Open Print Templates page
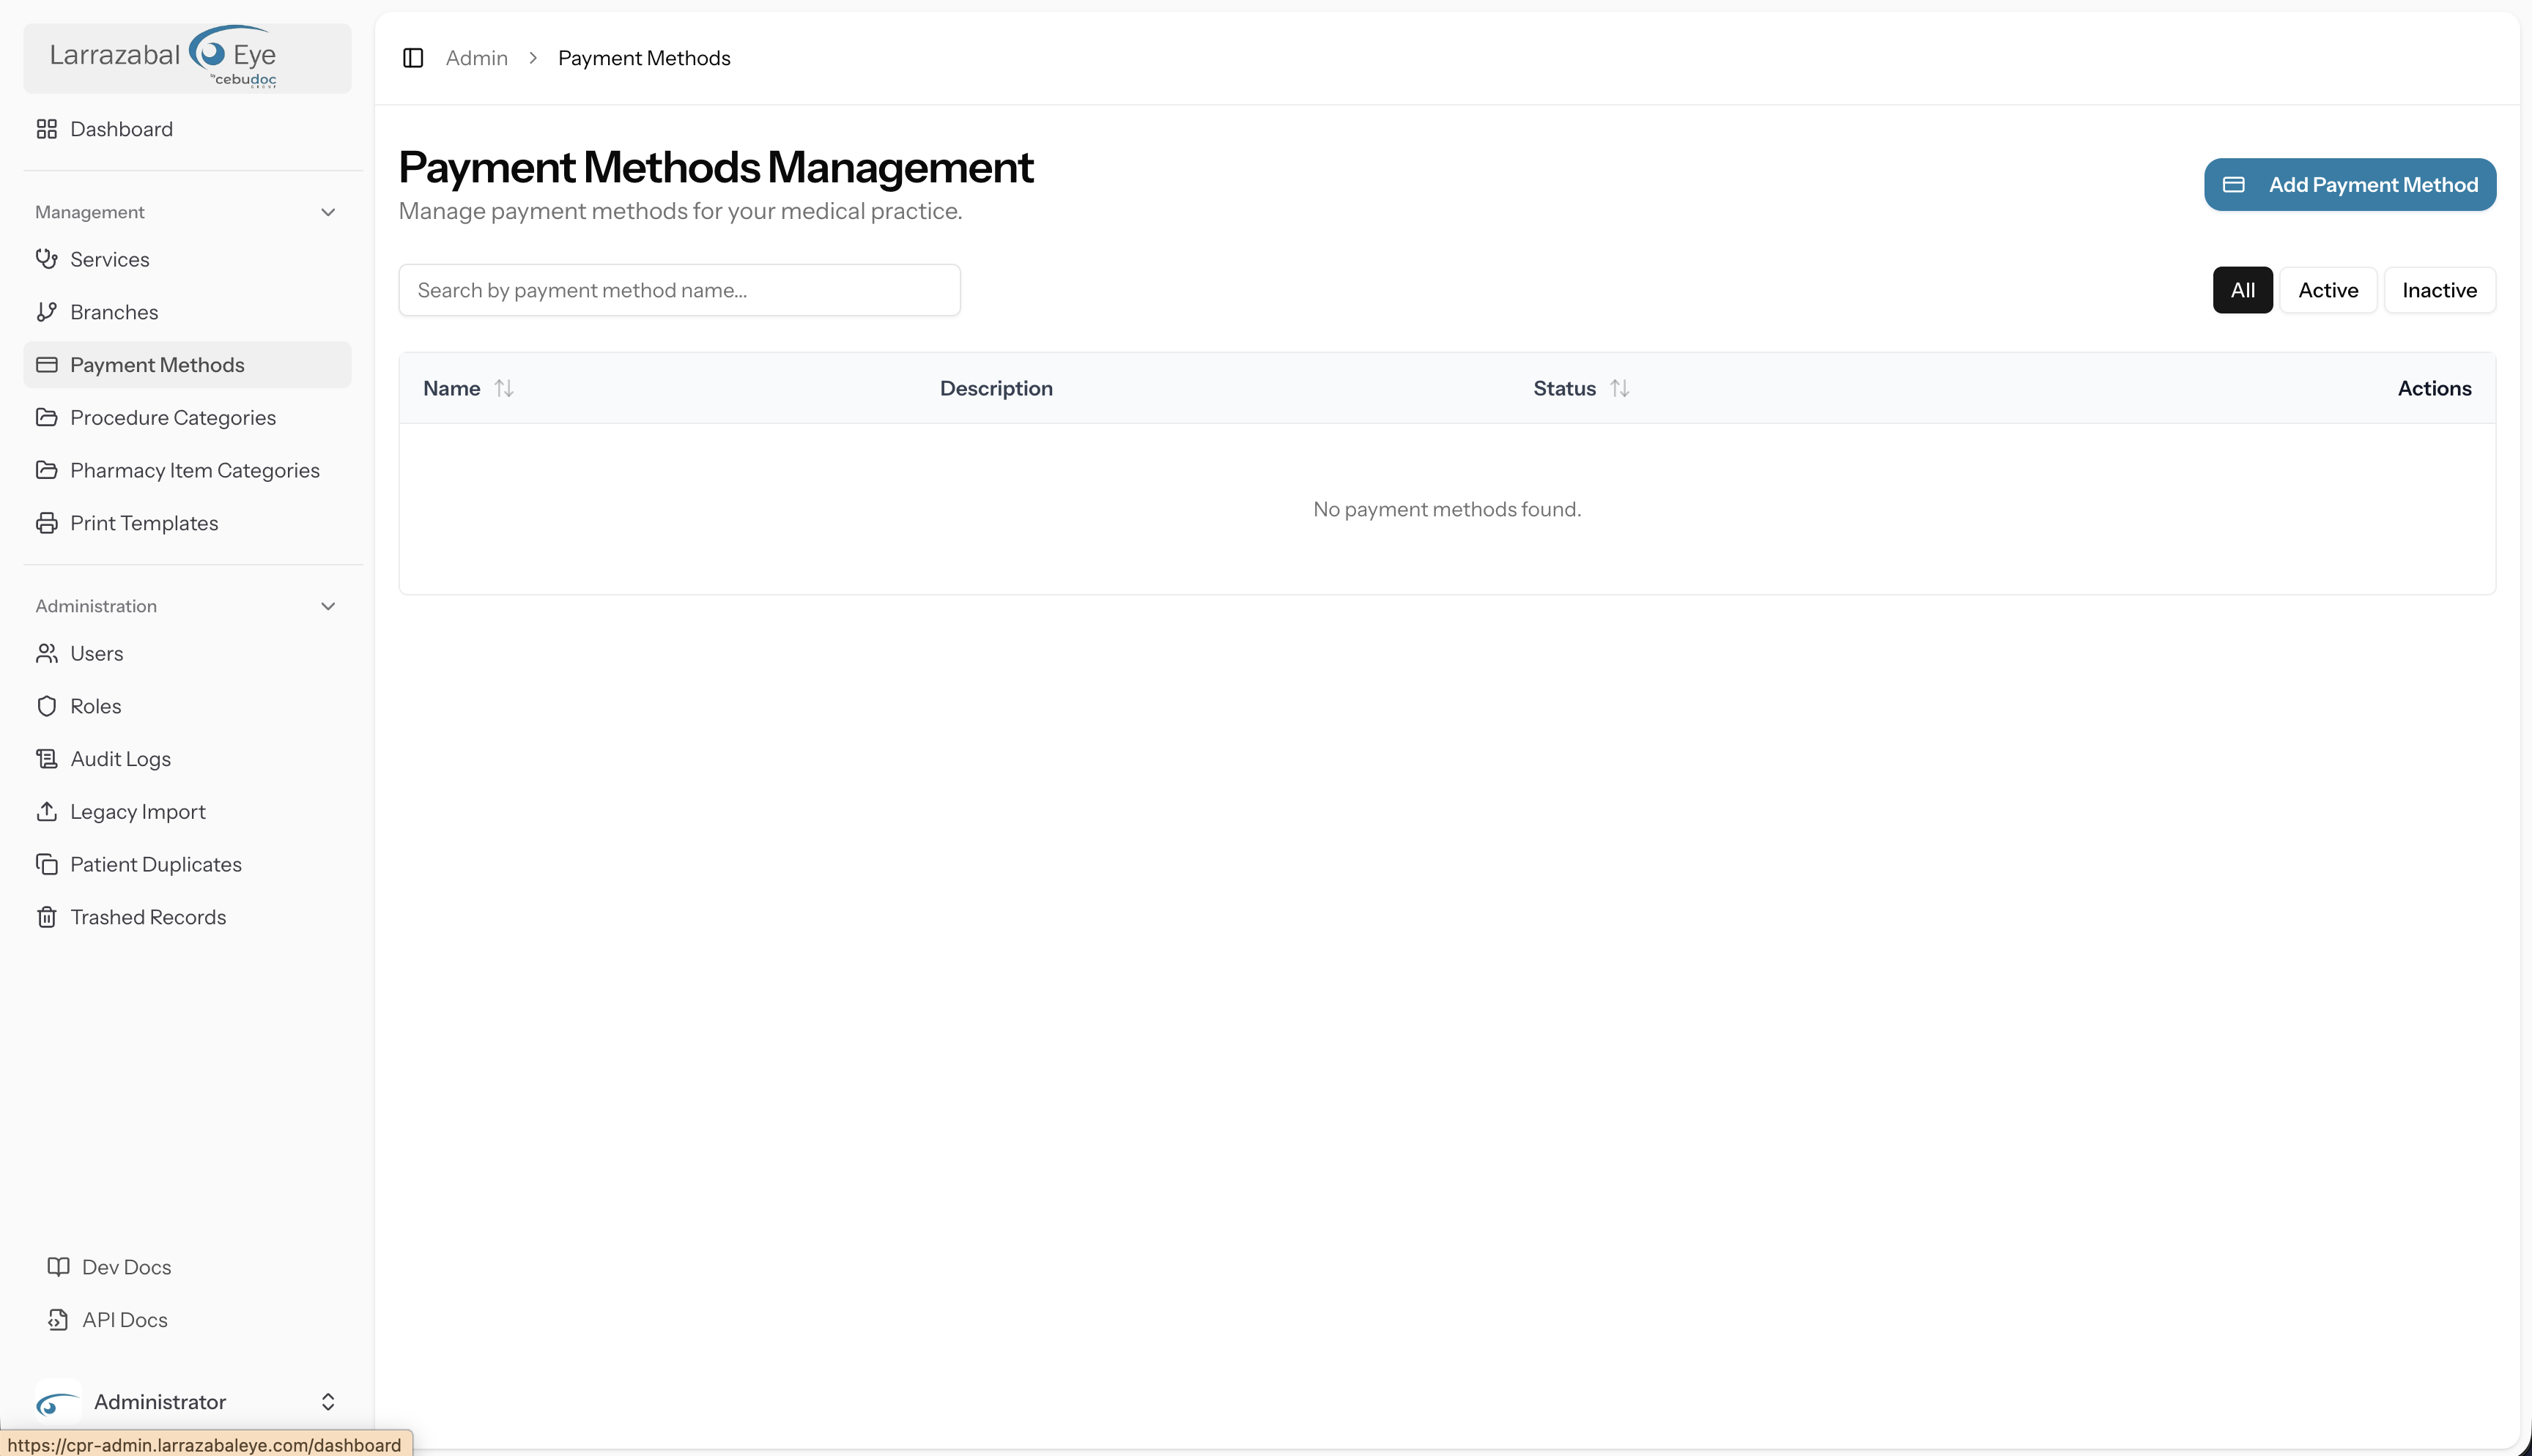The width and height of the screenshot is (2532, 1456). pyautogui.click(x=188, y=523)
